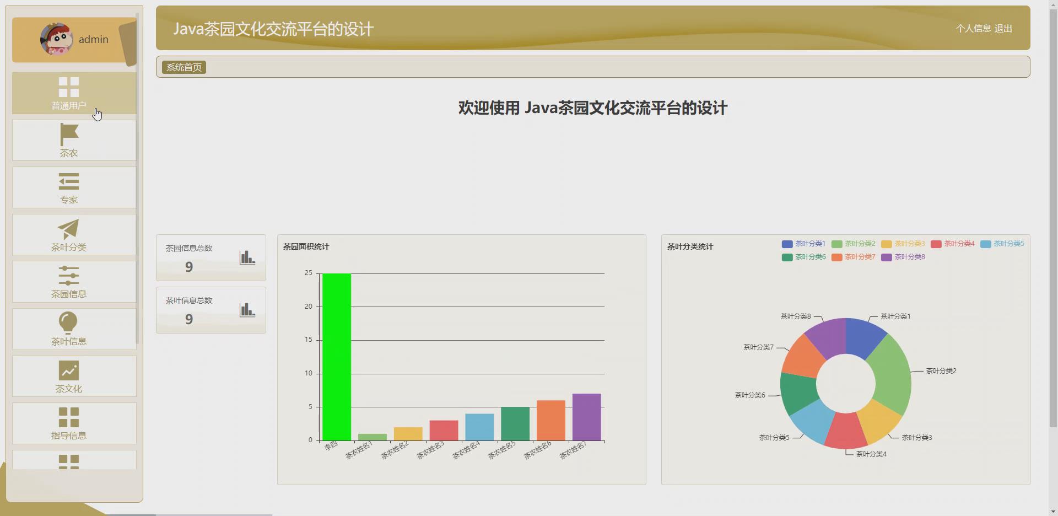Screen dimensions: 1058x516
Task: Click the admin avatar picture
Action: [x=56, y=39]
